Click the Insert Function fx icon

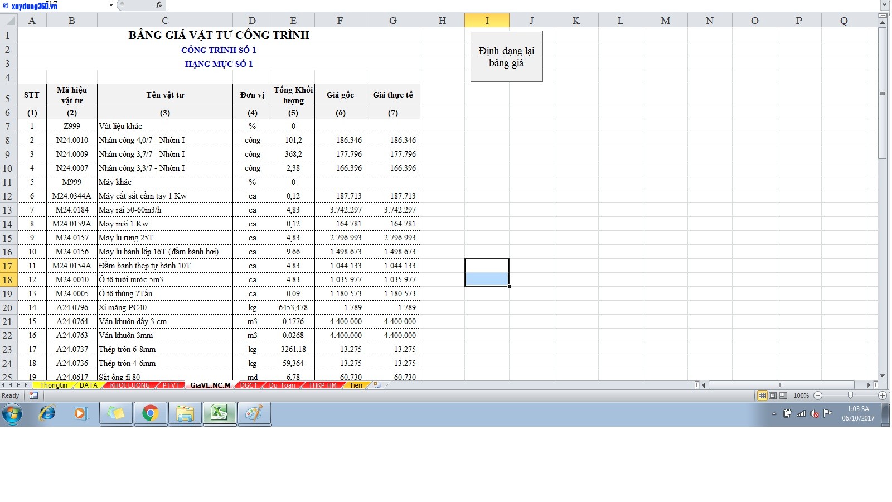pyautogui.click(x=159, y=5)
